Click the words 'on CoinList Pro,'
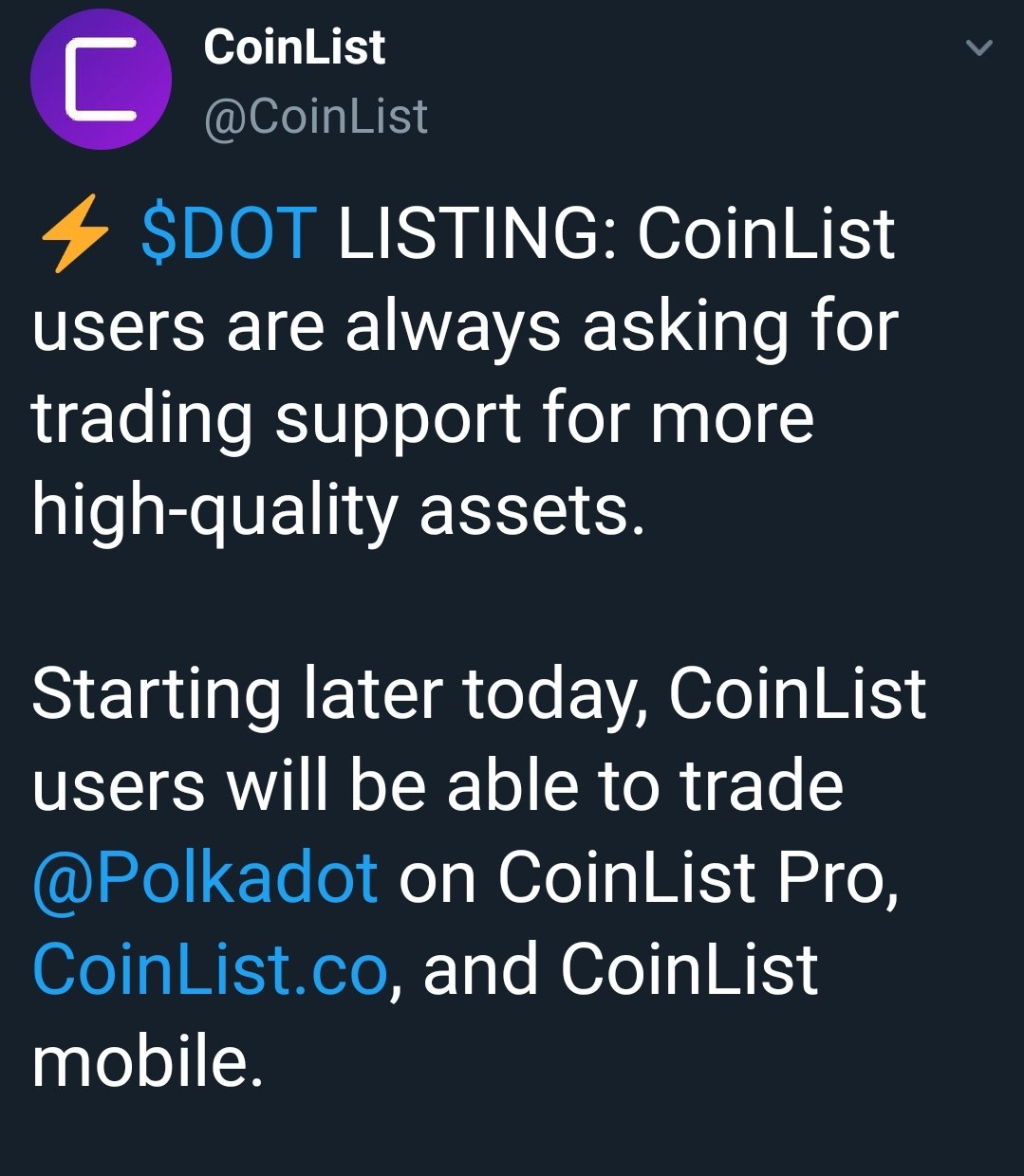This screenshot has width=1024, height=1176. (649, 877)
